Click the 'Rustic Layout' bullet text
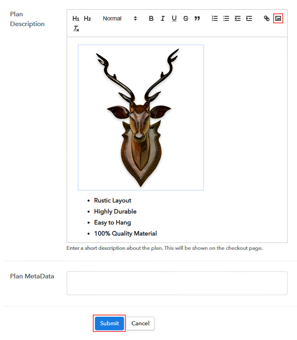Screen dimensions: 297x340 [112, 200]
